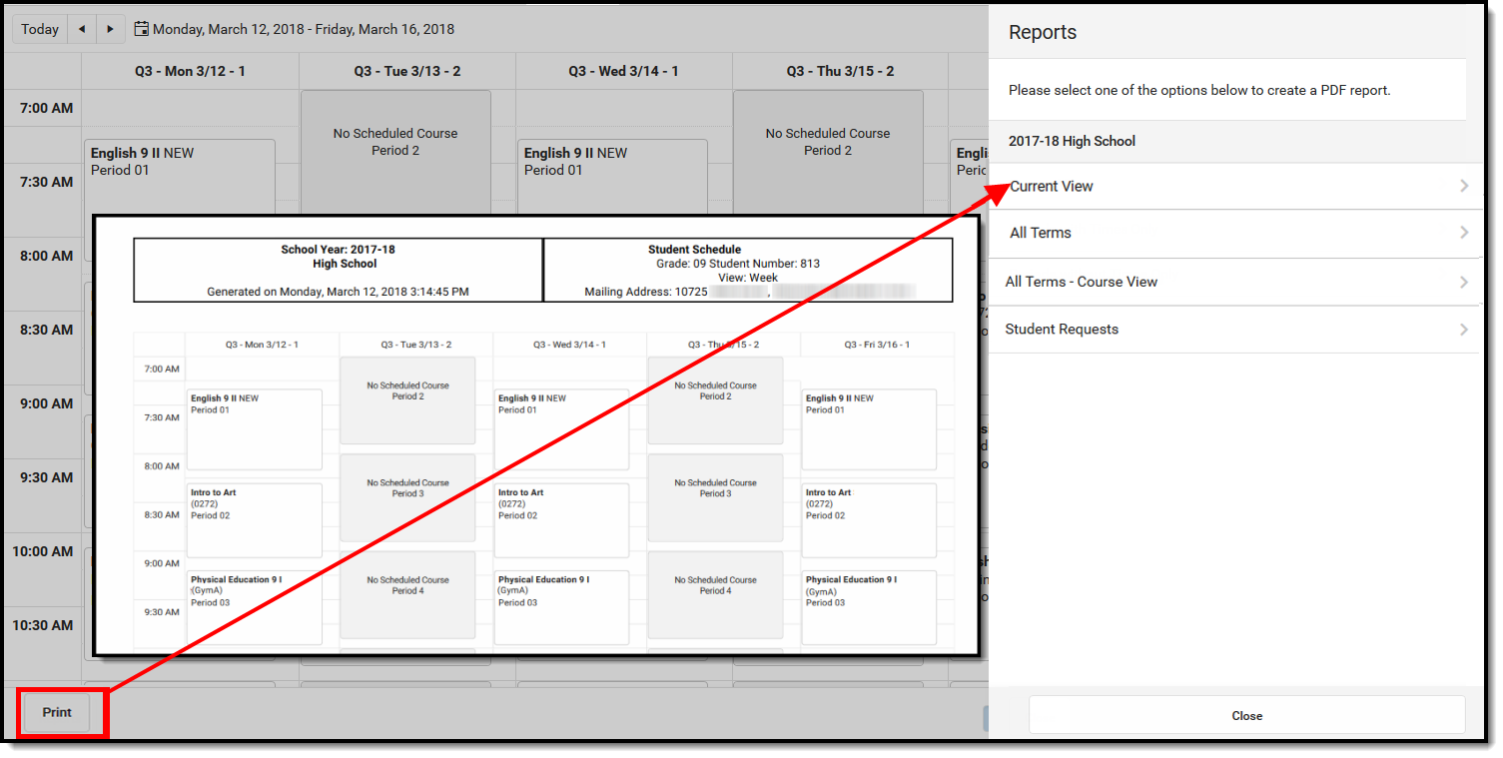This screenshot has height=758, width=1503.
Task: Select Monday's English 9 II Period 01 block
Action: tap(180, 177)
